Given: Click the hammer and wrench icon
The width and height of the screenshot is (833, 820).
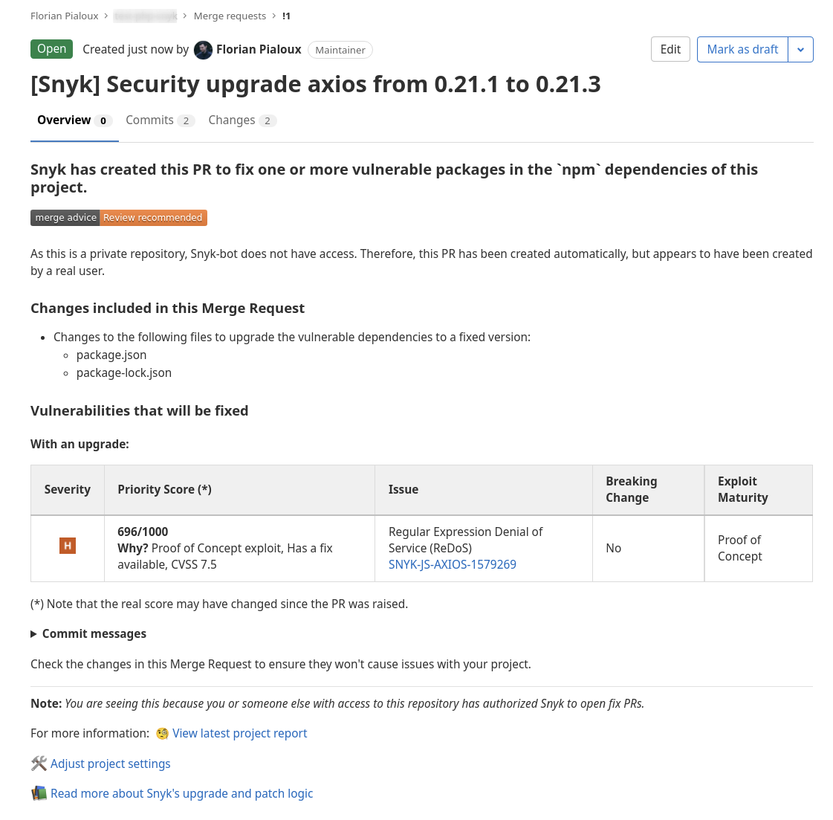Looking at the screenshot, I should click(39, 763).
